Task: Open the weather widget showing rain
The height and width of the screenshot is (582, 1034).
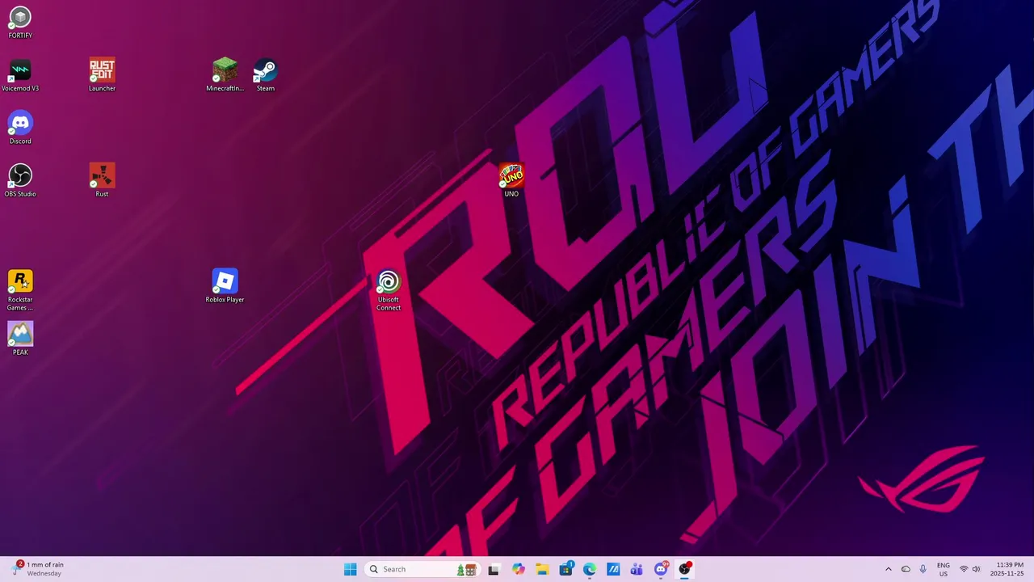Action: click(39, 569)
